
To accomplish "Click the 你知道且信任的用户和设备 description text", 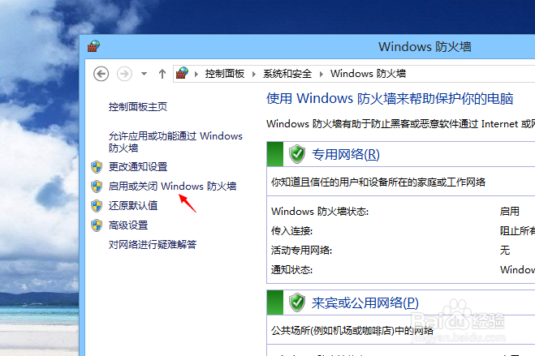I will [x=378, y=182].
